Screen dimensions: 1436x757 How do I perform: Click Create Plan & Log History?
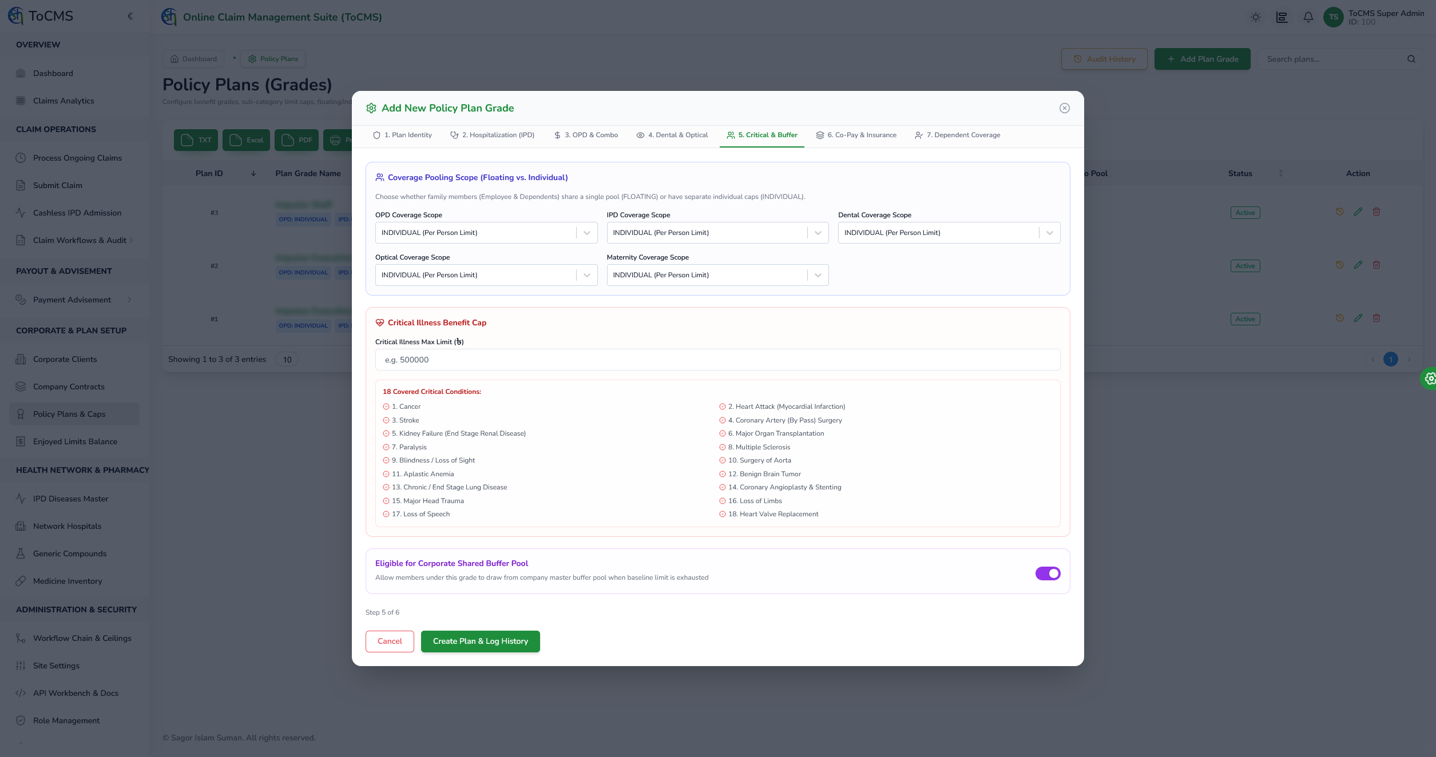click(481, 642)
